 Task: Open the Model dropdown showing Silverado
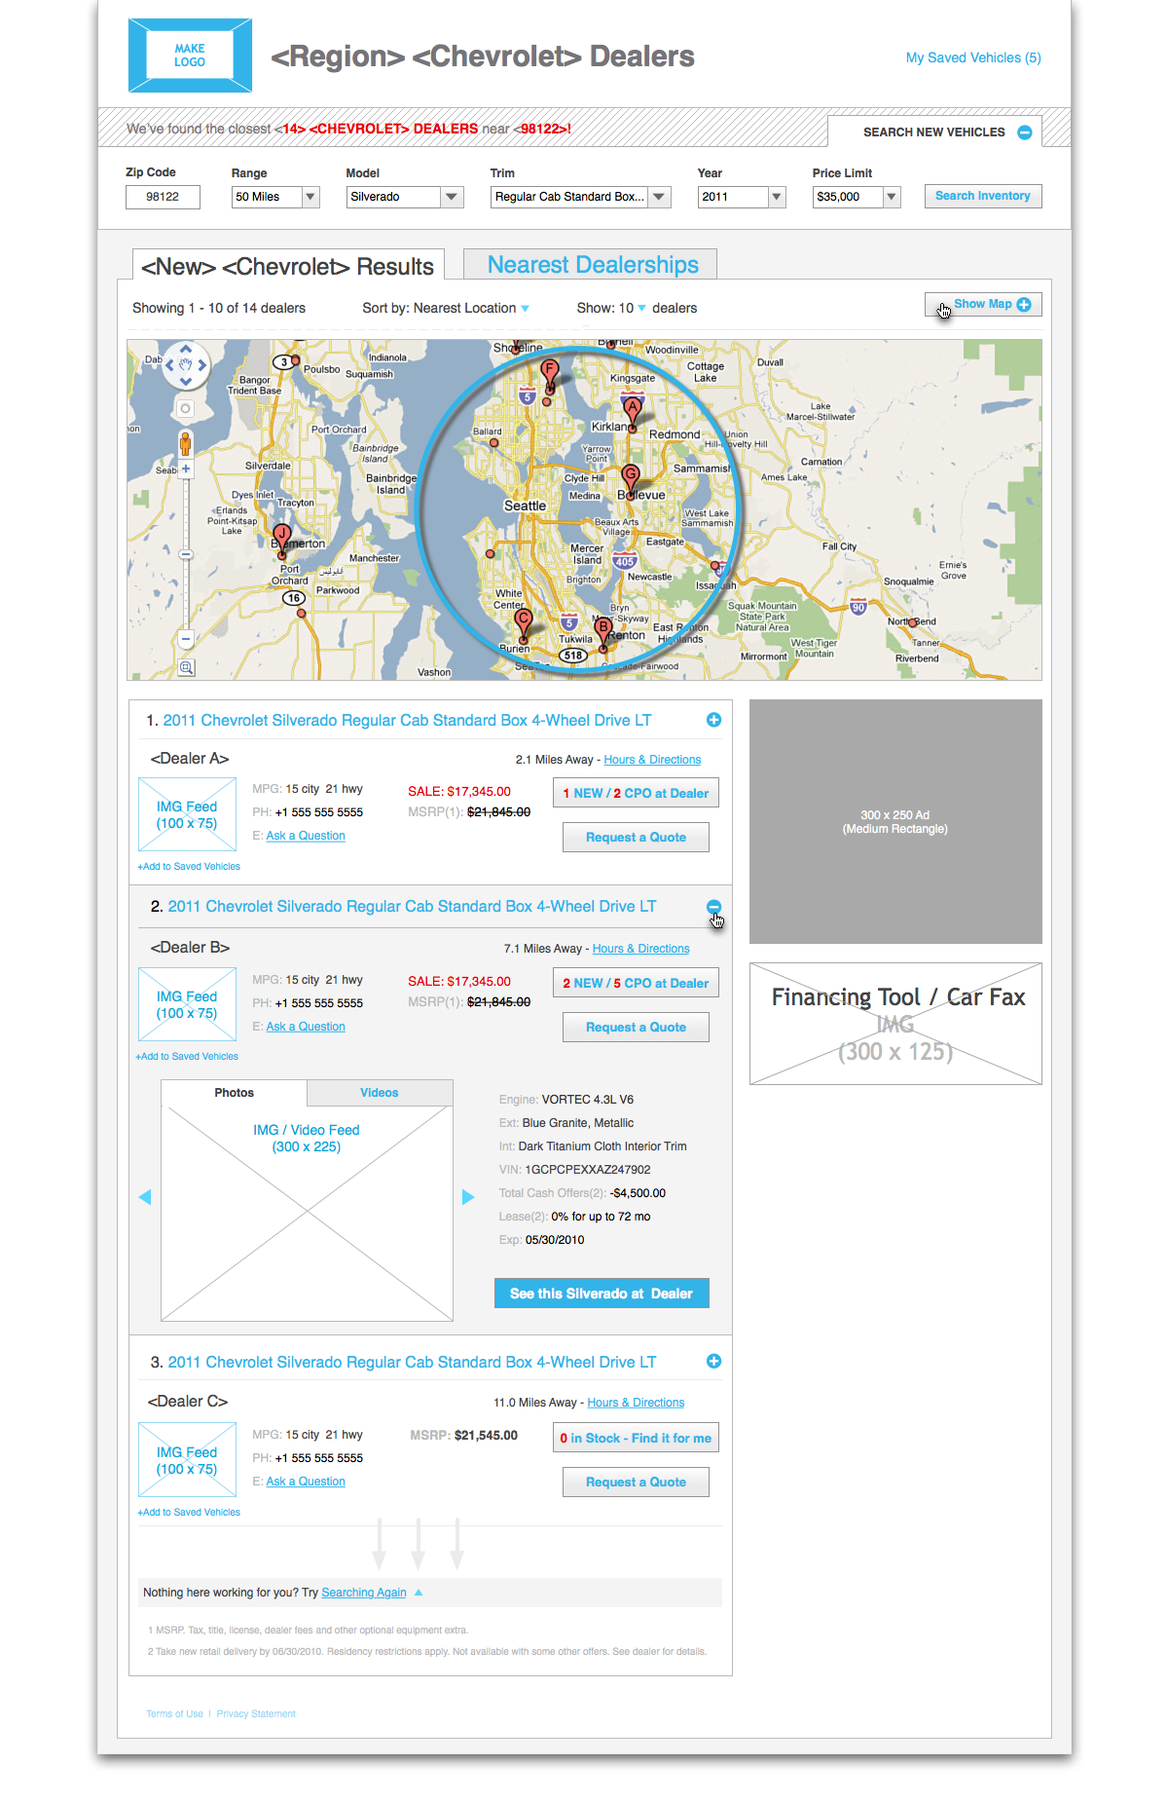click(405, 197)
